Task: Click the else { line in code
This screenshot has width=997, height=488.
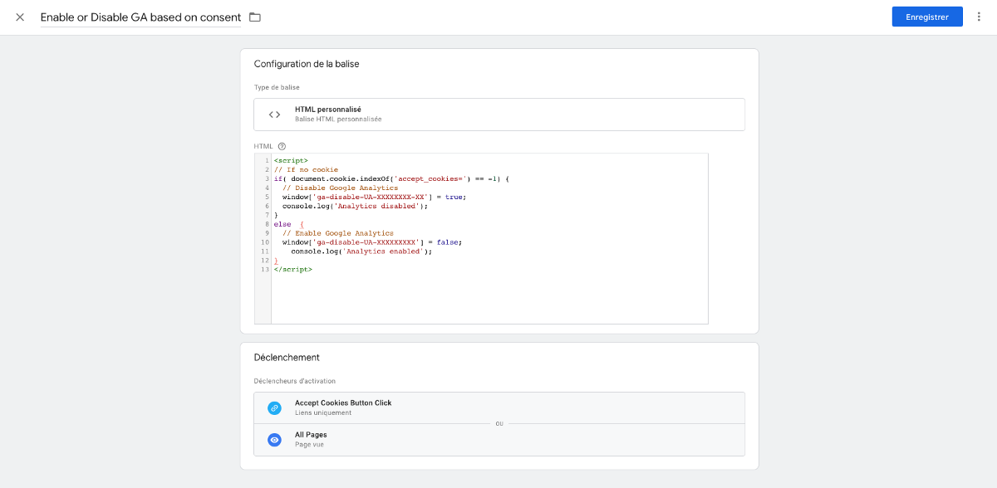Action: coord(289,224)
